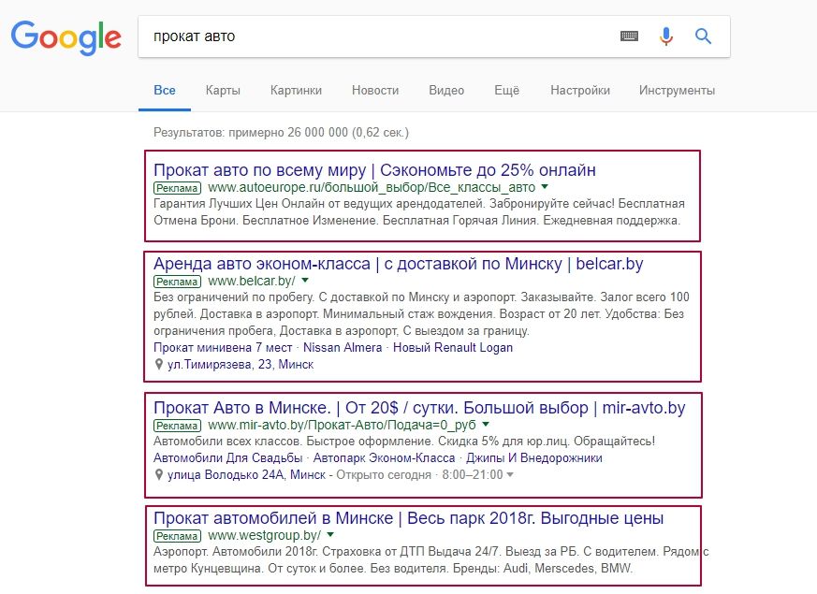Expand dropdown arrow beside www.belcar.by URL

(x=305, y=280)
